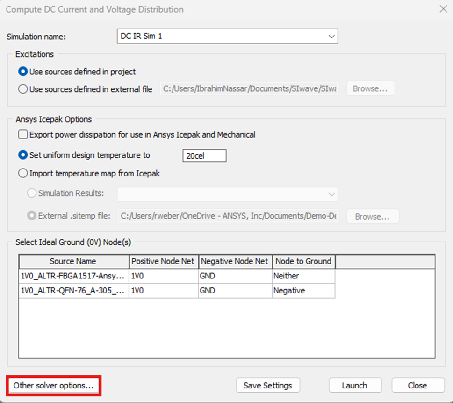The image size is (453, 403).
Task: Dismiss dialog with the X icon
Action: [x=443, y=9]
